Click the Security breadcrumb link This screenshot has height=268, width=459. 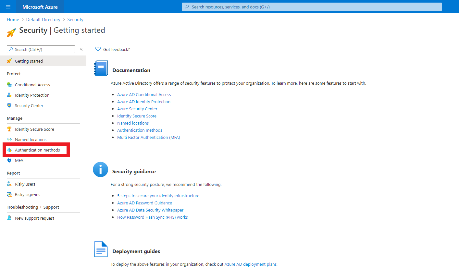75,19
